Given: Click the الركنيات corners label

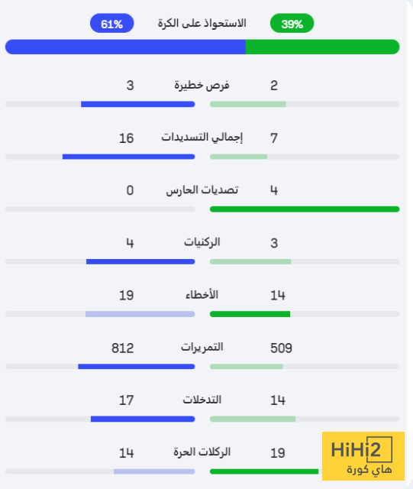Looking at the screenshot, I should click(x=202, y=242).
